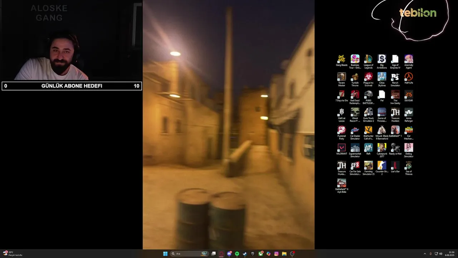The height and width of the screenshot is (258, 458).
Task: Open Instagram from the taskbar
Action: click(x=276, y=254)
